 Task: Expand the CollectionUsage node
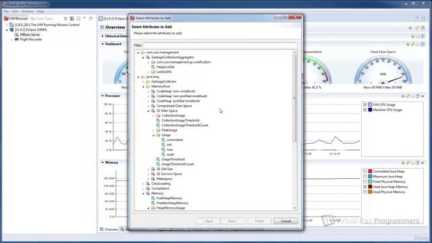coord(153,115)
